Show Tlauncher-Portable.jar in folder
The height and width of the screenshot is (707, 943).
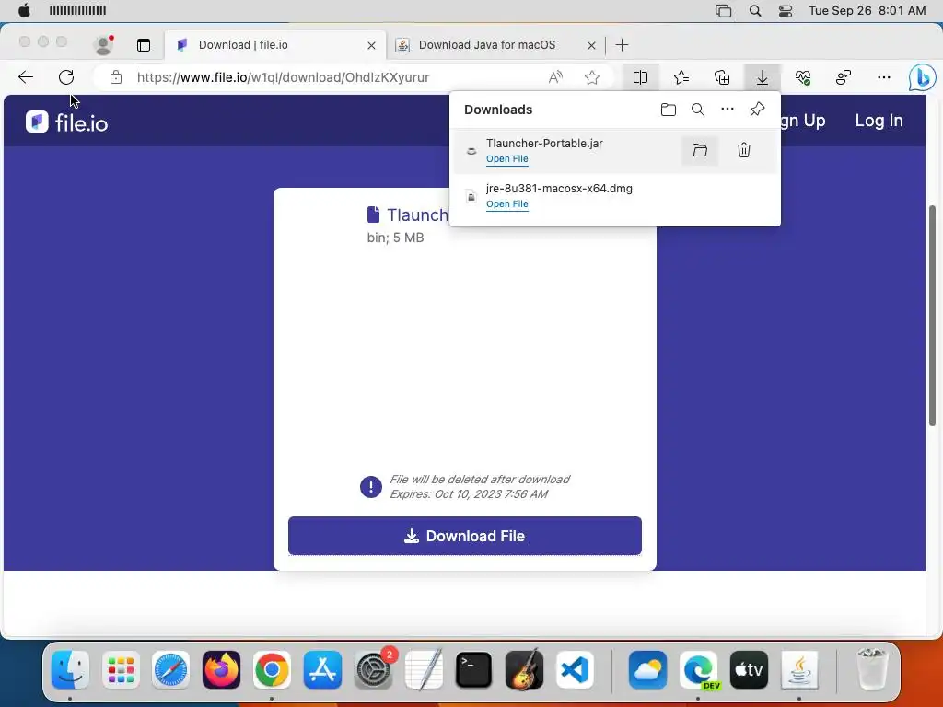(x=700, y=150)
